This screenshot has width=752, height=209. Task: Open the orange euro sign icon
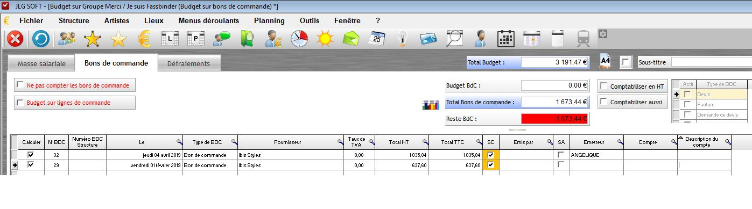click(144, 39)
